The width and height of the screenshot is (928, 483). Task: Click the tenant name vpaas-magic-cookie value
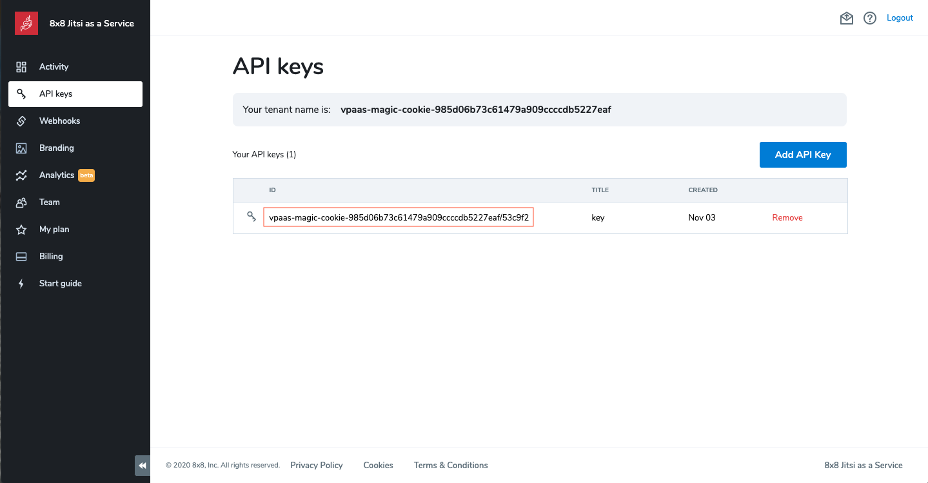pyautogui.click(x=476, y=110)
